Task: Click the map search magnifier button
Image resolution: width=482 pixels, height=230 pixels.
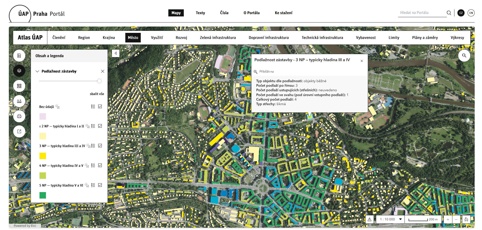Action: (464, 56)
